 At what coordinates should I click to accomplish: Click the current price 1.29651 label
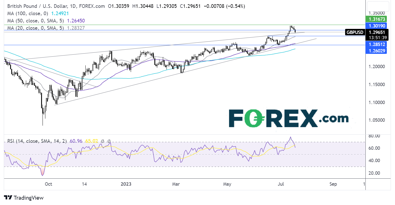(x=377, y=32)
